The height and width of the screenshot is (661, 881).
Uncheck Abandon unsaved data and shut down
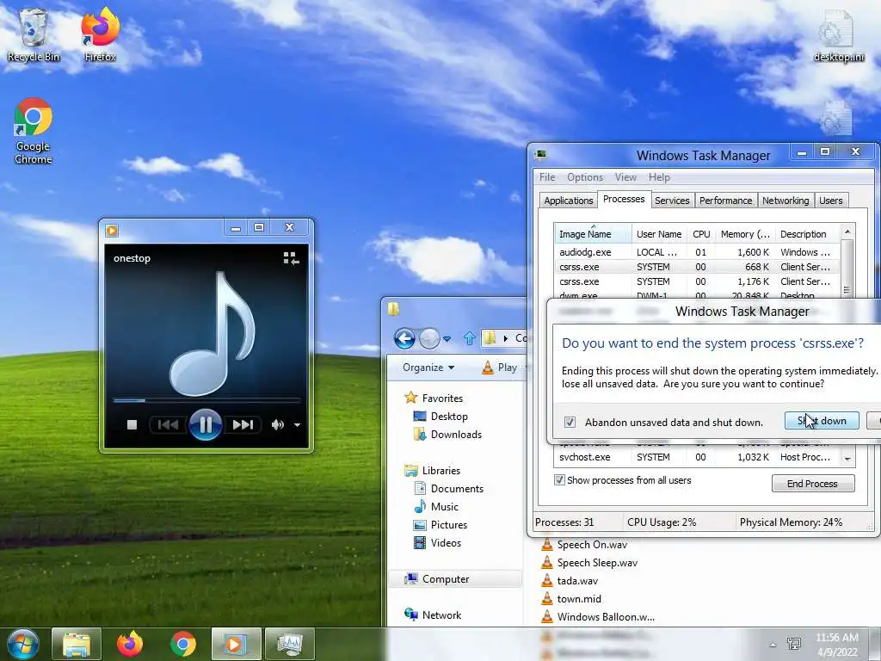570,422
